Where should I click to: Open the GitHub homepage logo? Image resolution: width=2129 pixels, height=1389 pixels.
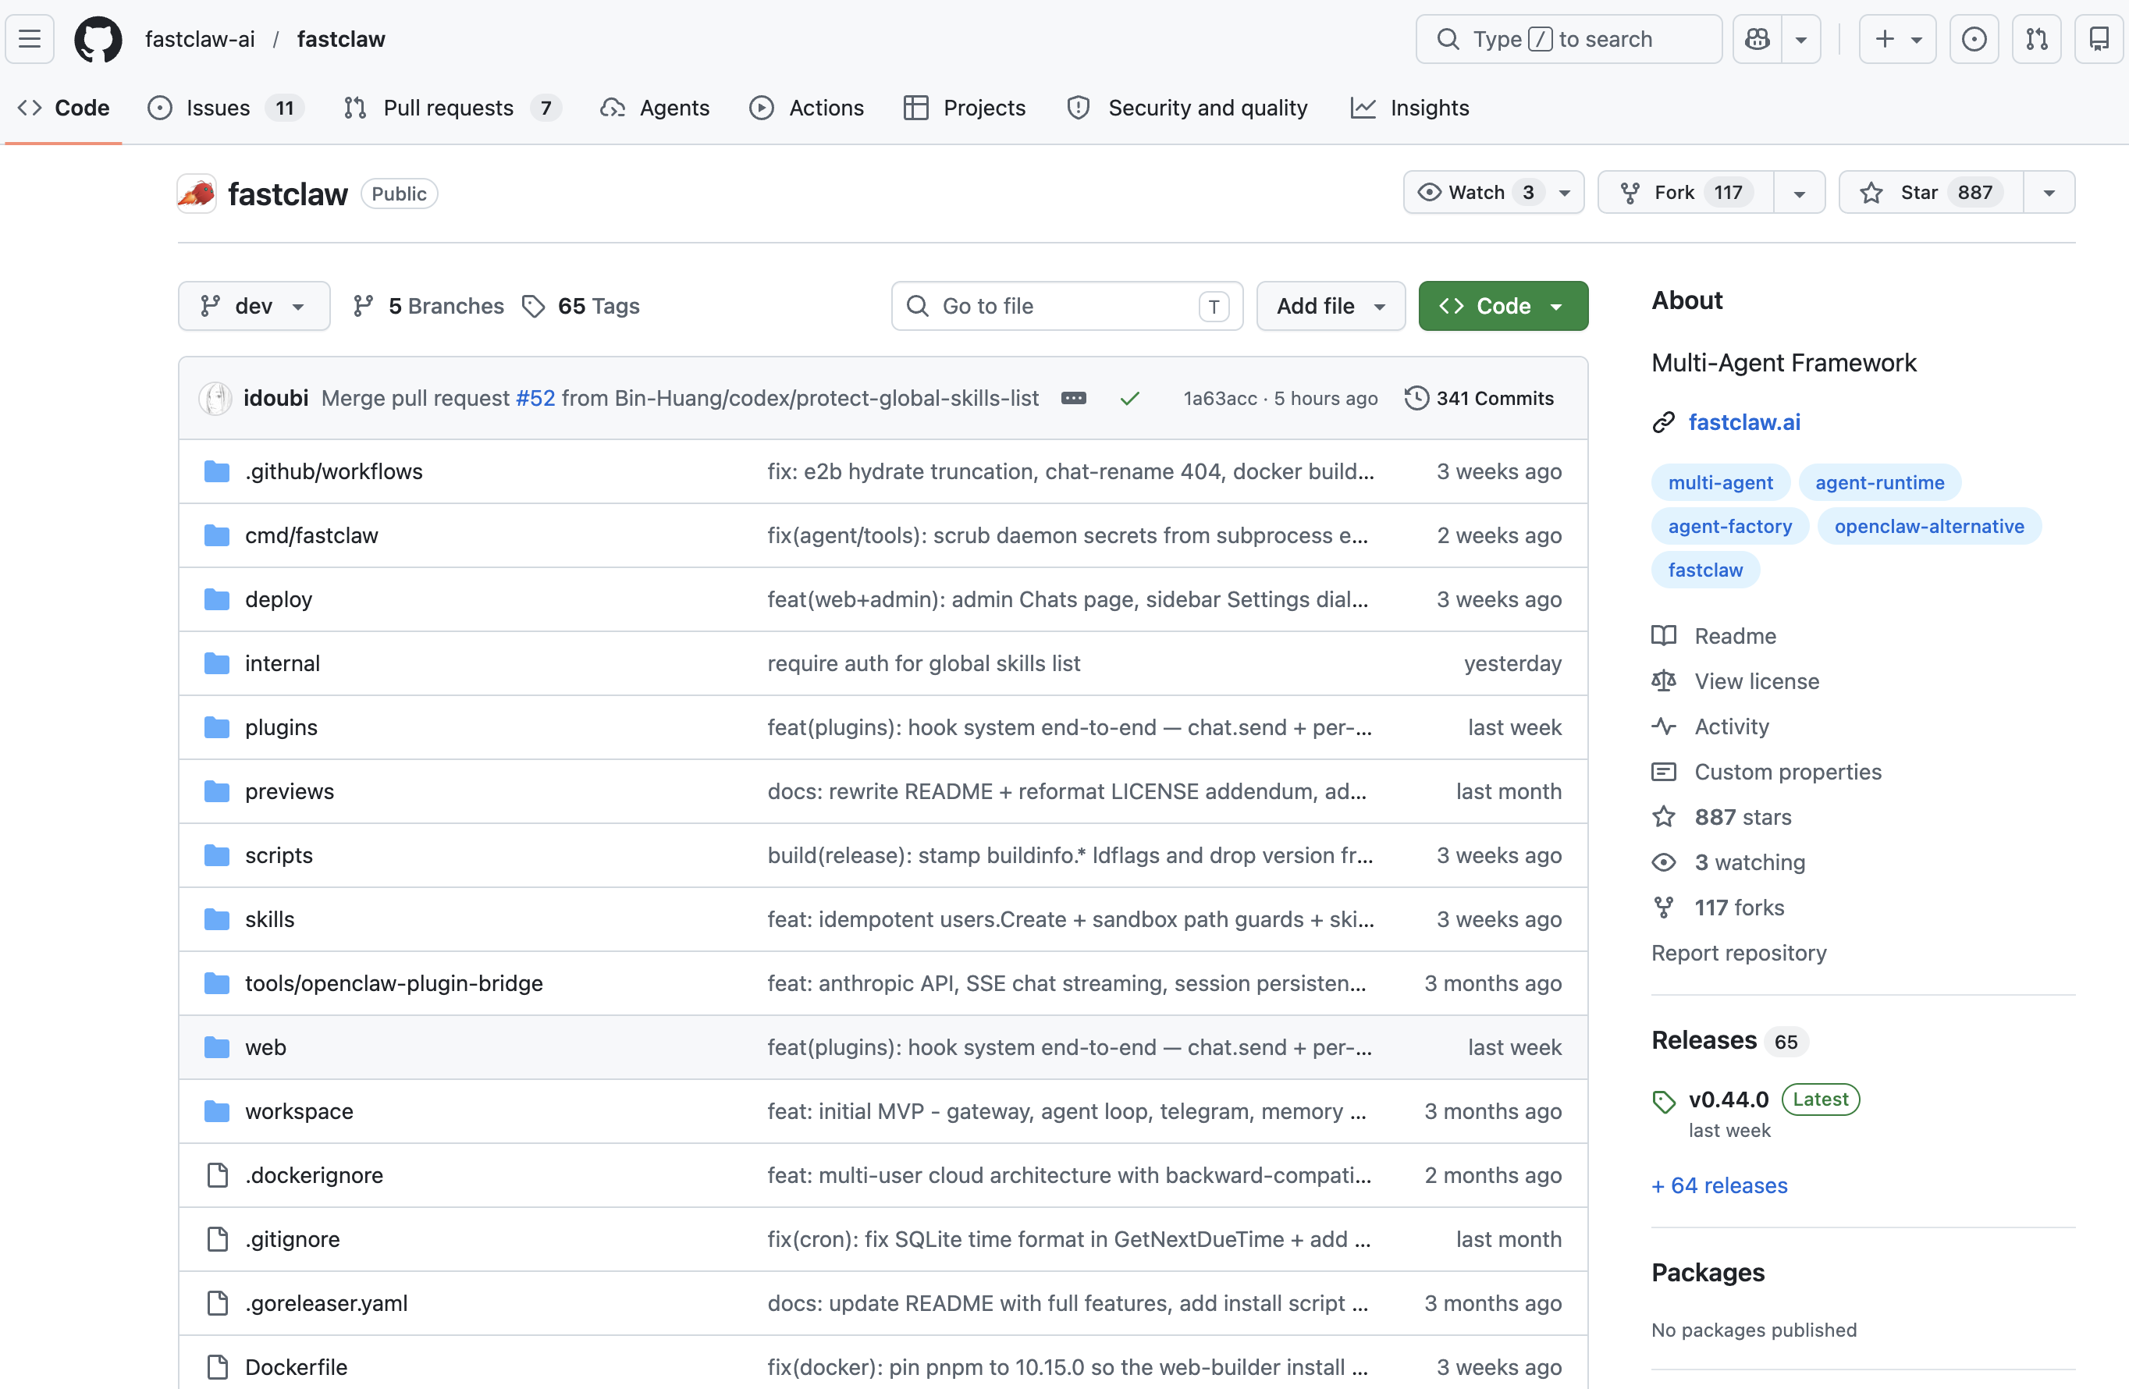[x=98, y=39]
